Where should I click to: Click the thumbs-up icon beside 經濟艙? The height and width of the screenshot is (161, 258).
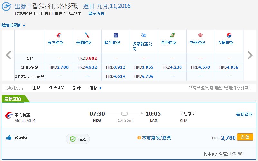(x=9, y=137)
